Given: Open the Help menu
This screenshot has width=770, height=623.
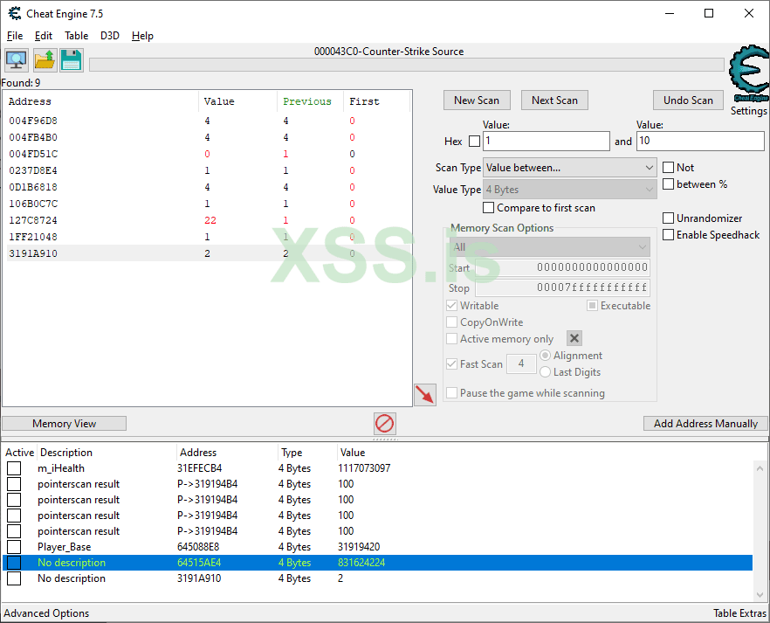Looking at the screenshot, I should (142, 36).
